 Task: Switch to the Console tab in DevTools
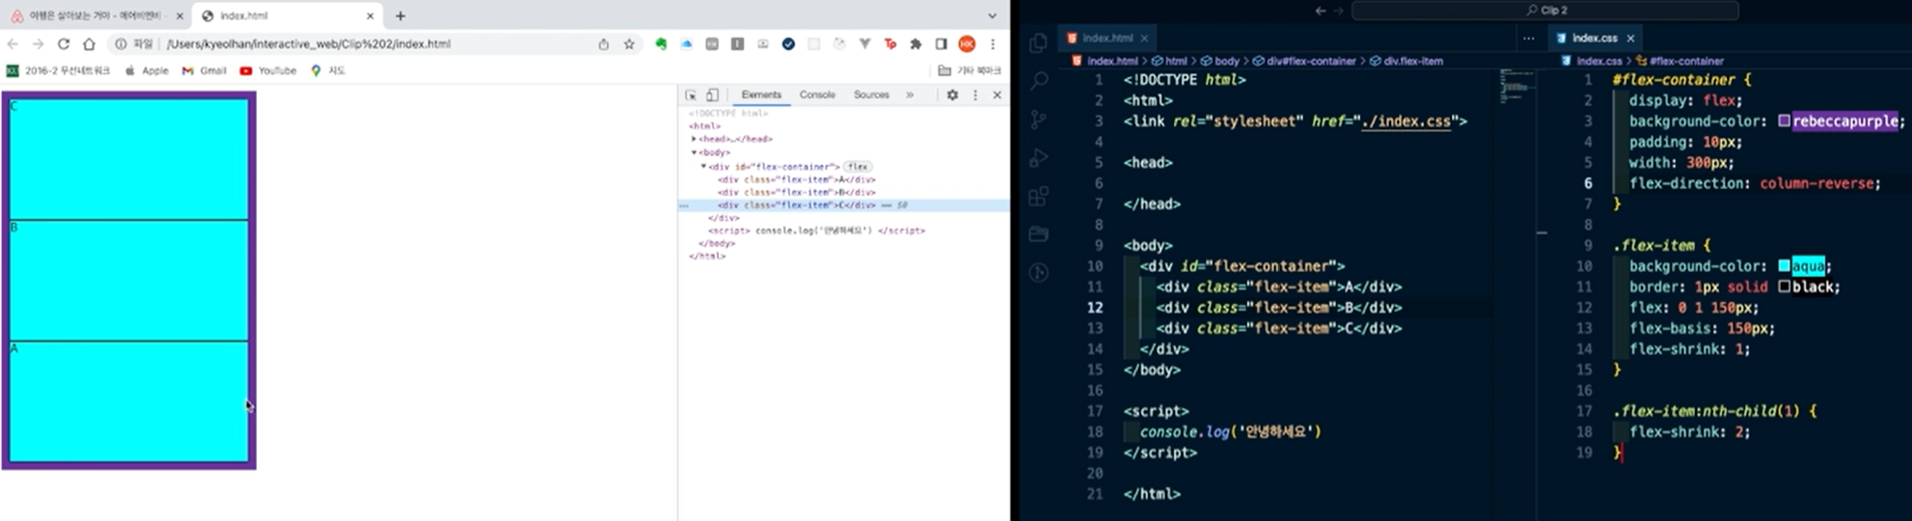click(817, 95)
